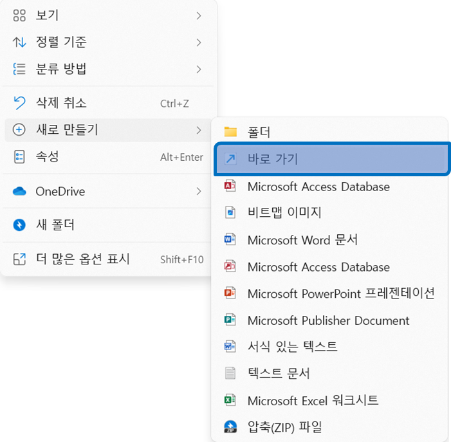Viewport: 451px width, 442px height.
Task: Click the Excel icon beside 워크시트
Action: [230, 400]
